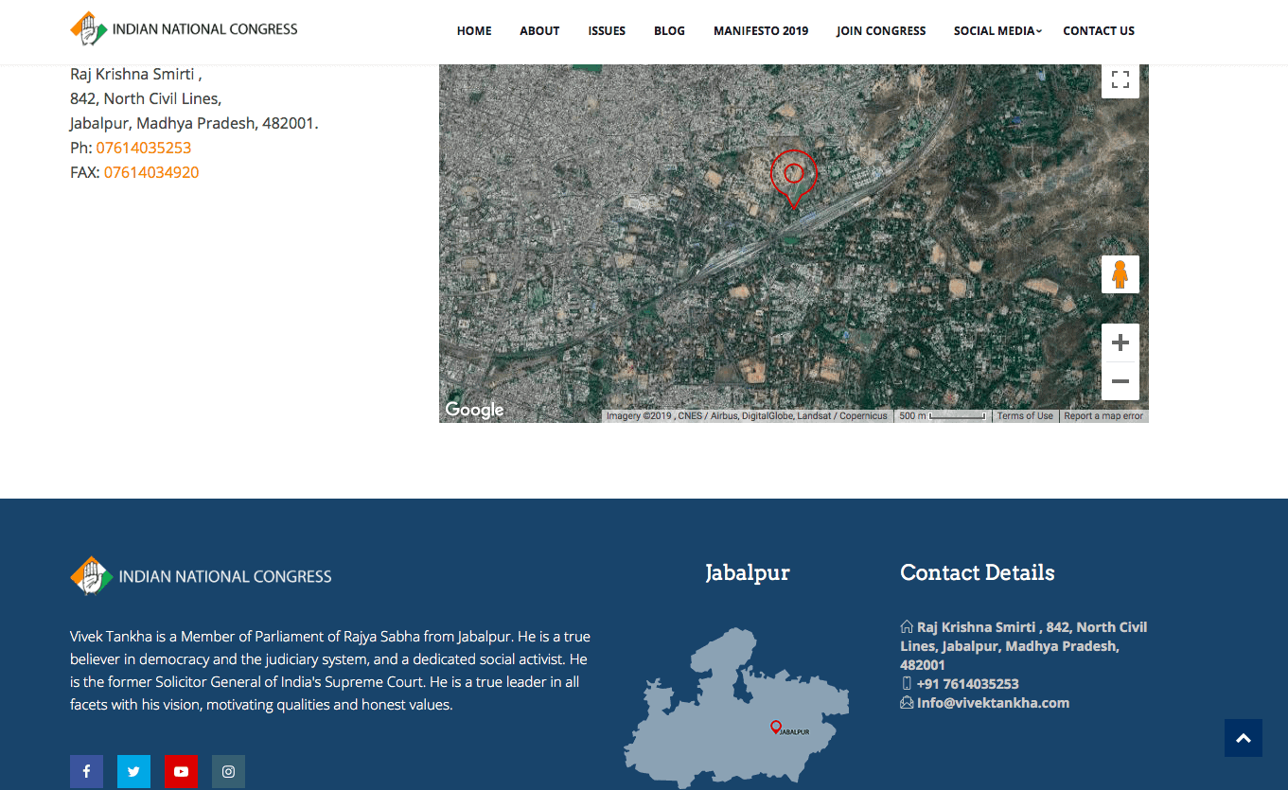Click the Contact Details heading

pyautogui.click(x=978, y=572)
